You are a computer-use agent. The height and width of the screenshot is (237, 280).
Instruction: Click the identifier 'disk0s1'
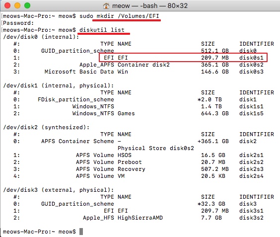[251, 58]
